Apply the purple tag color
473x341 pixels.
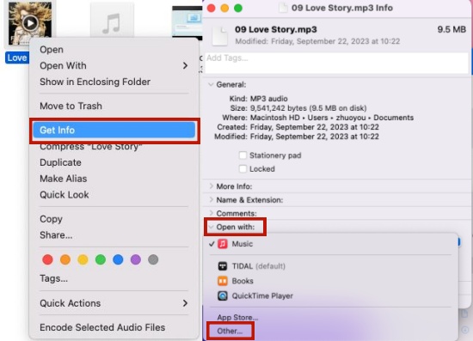pos(136,259)
